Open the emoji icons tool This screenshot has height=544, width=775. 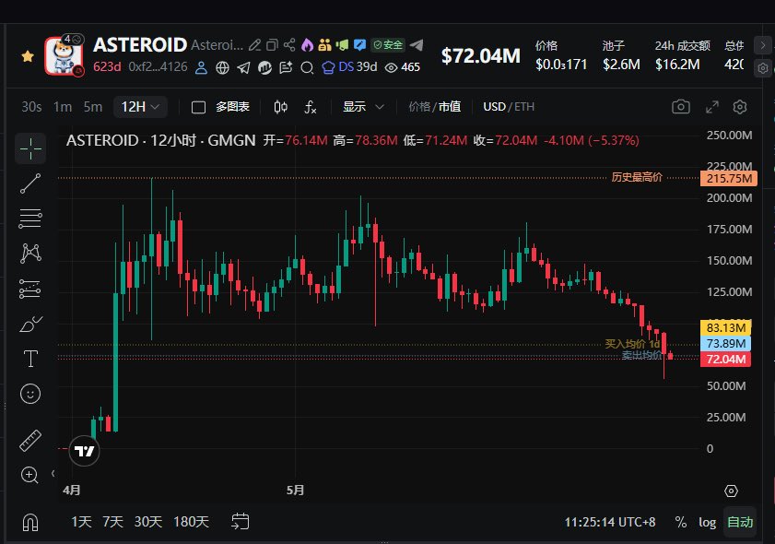(x=30, y=394)
